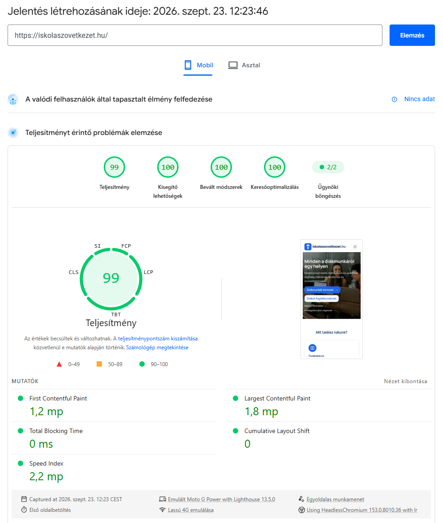
Task: Click the FCP label on the gauge
Action: pos(126,246)
